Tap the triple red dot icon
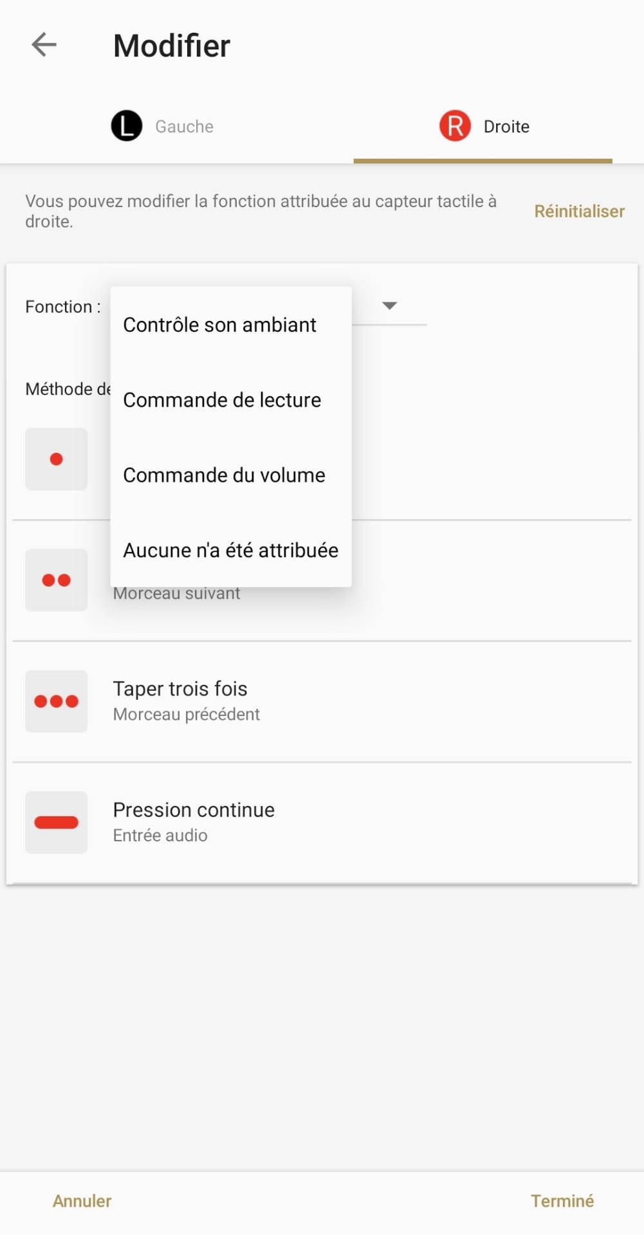 coord(57,701)
